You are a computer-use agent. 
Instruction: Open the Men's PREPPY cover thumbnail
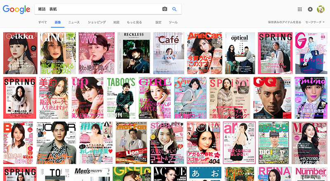click(92, 174)
